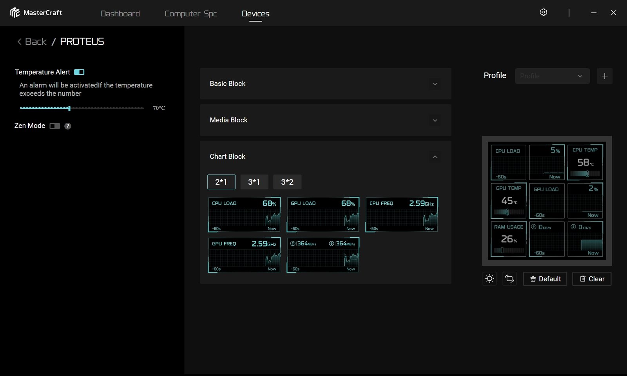The width and height of the screenshot is (627, 376).
Task: Click the Clear button
Action: click(x=591, y=279)
